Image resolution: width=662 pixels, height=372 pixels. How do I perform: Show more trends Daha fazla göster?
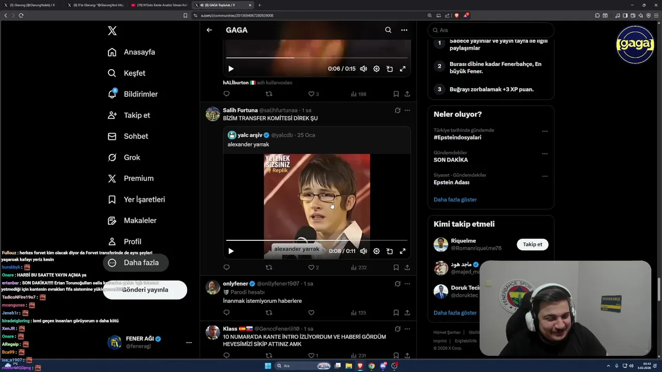point(455,199)
